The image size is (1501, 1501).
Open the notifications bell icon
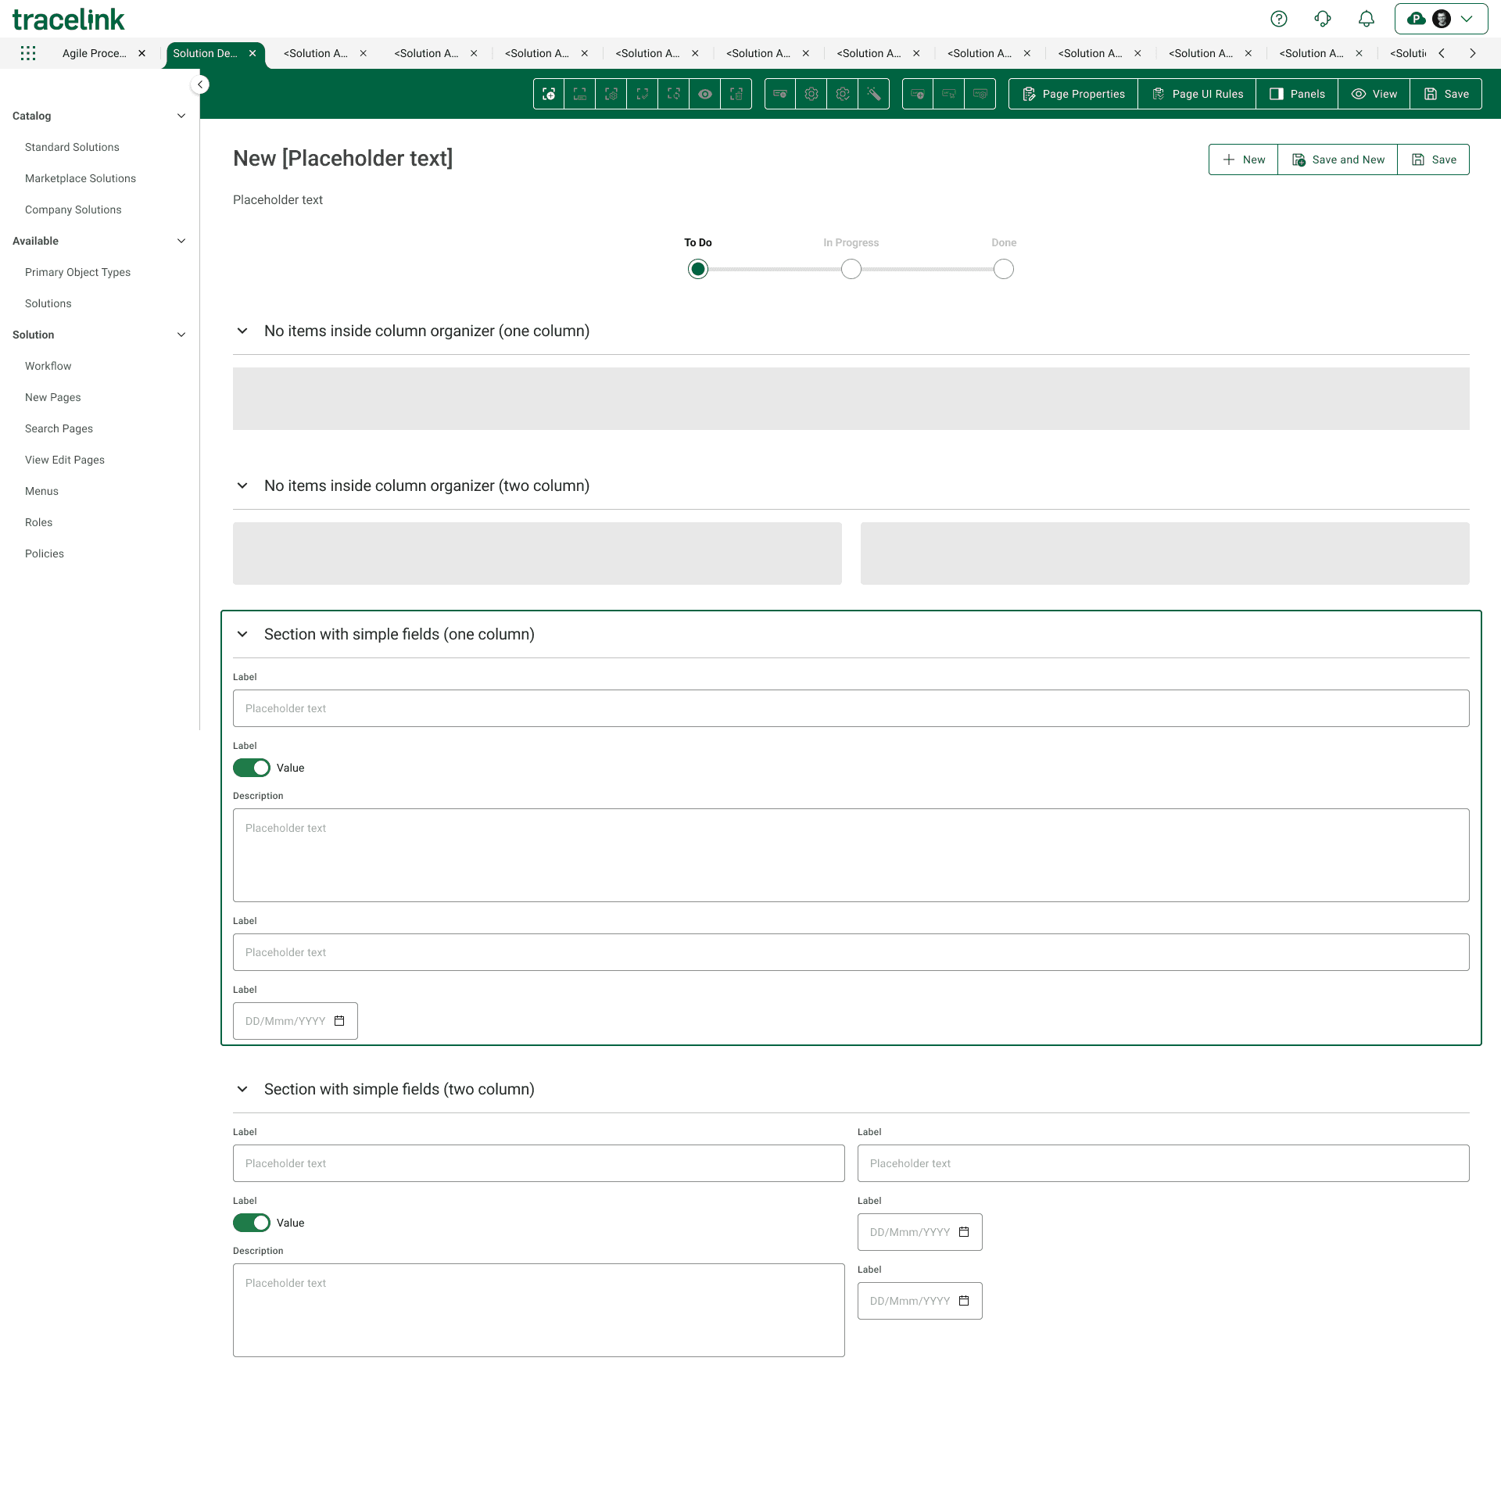tap(1367, 19)
